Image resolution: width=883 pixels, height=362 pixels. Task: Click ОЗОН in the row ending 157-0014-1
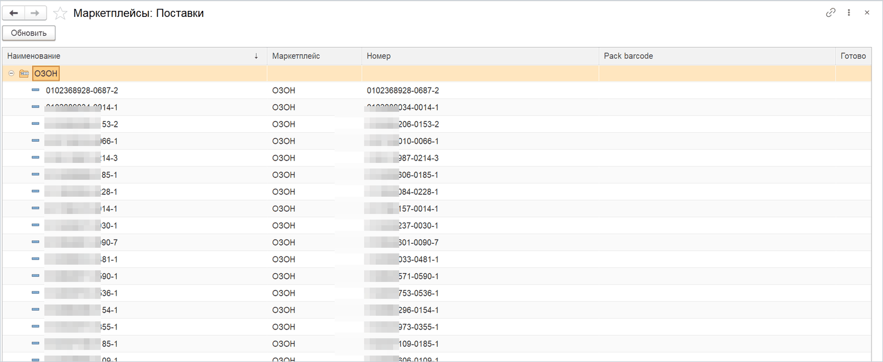(284, 209)
